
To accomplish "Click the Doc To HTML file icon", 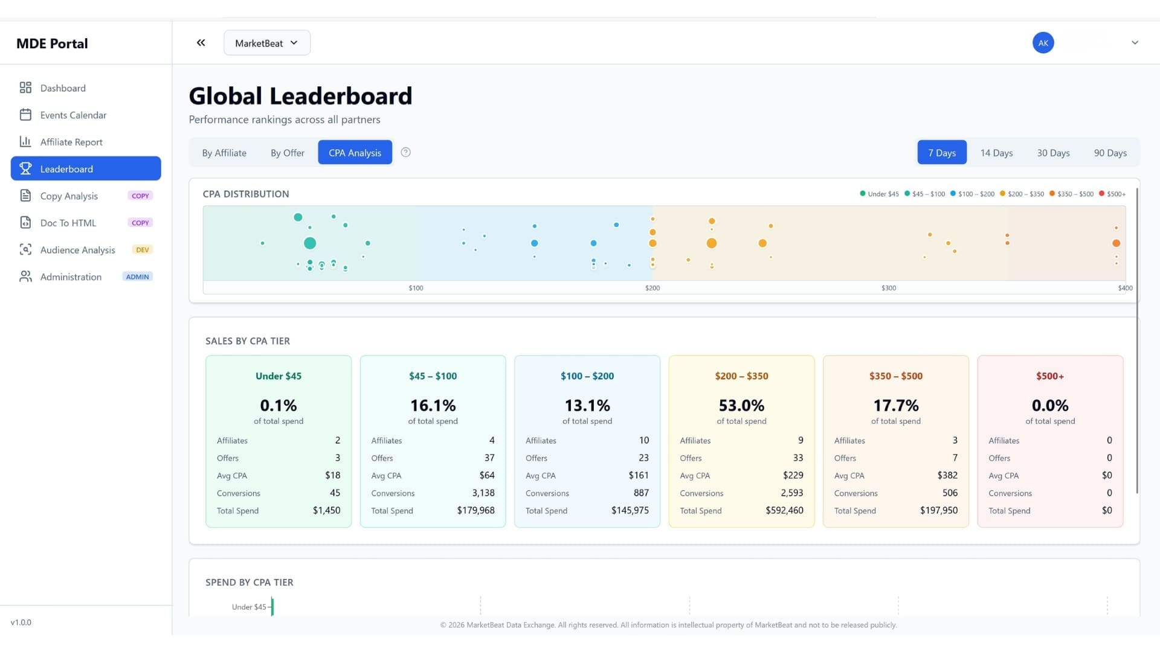I will 25,223.
